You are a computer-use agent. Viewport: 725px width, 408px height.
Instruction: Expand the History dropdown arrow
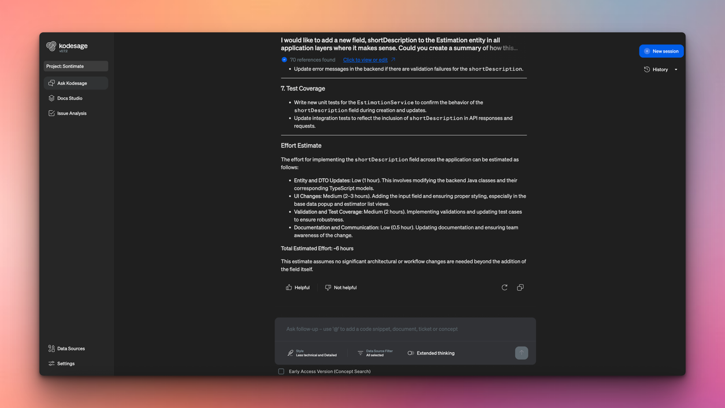coord(676,70)
